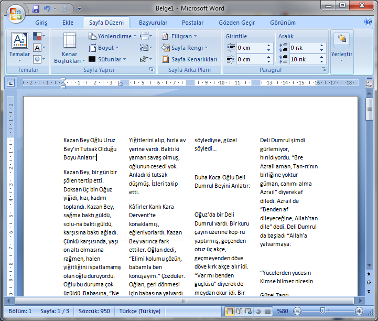Click zoom out minus button
This screenshot has height=321, width=378.
[297, 311]
